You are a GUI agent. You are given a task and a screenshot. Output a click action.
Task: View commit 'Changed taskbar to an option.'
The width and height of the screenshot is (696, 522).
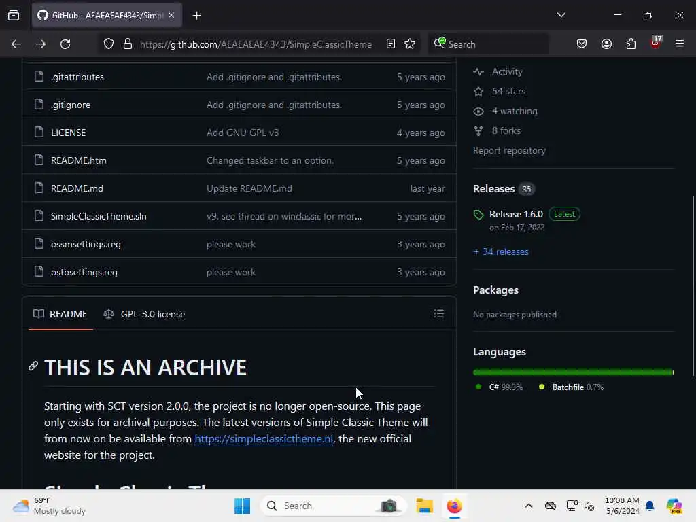270,160
